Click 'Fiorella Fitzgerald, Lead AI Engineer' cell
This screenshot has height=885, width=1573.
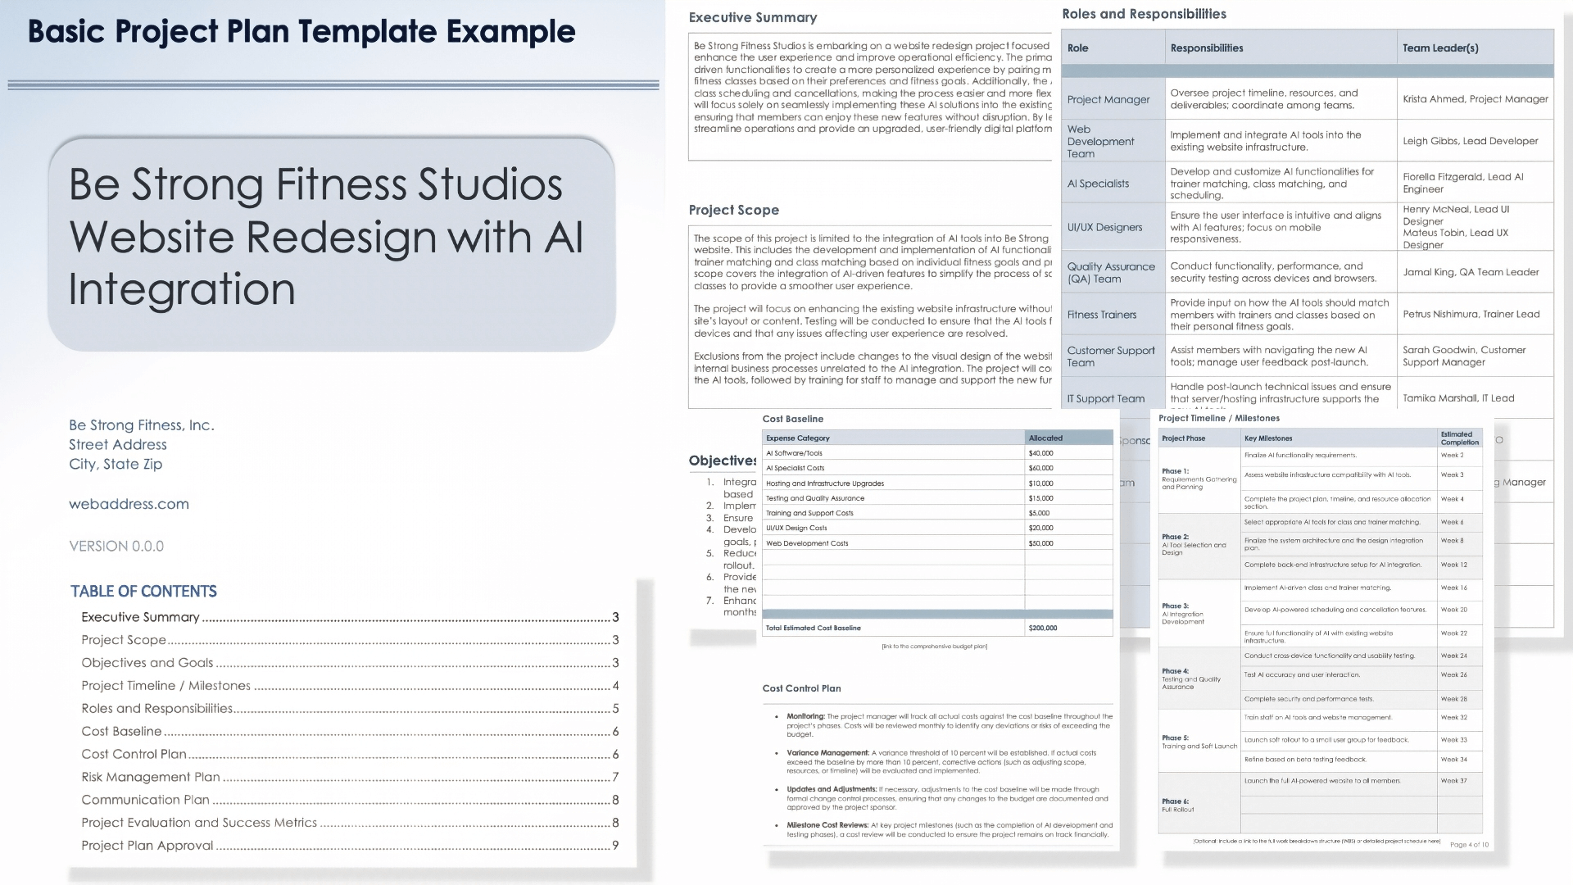point(1475,183)
